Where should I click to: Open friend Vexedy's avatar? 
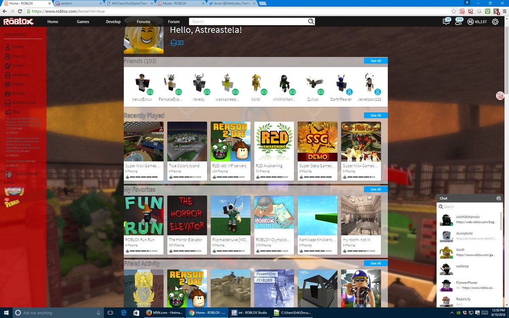[x=199, y=84]
